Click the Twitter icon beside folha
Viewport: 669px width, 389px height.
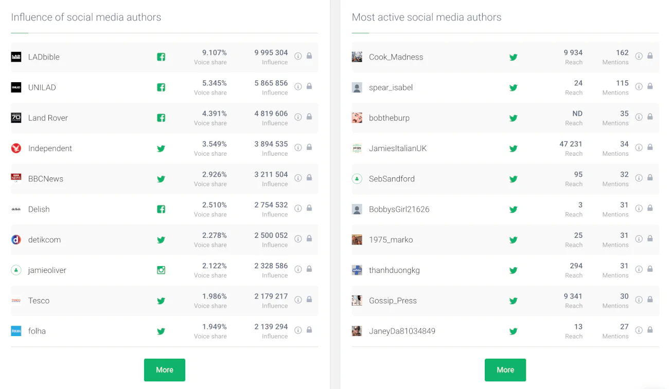[161, 331]
